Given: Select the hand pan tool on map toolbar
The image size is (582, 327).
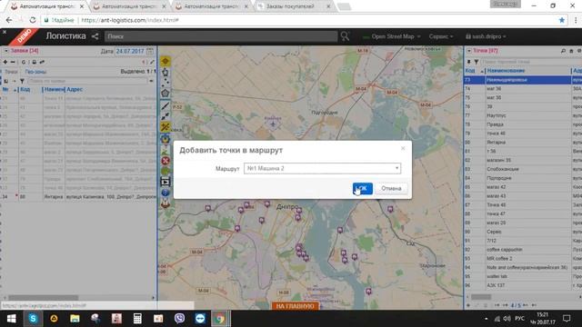Looking at the screenshot, I should coord(166,72).
